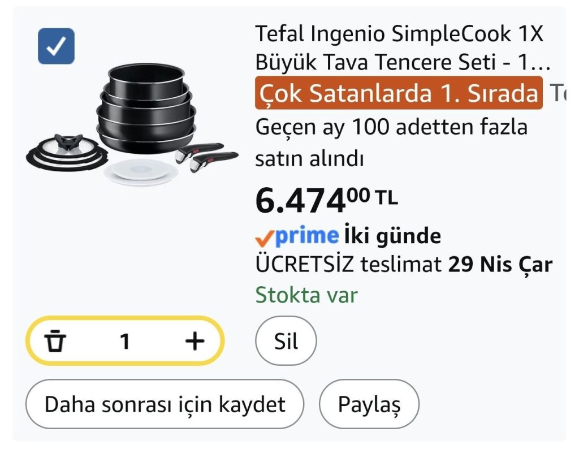Click the 6.474 TL price
Screen dimensions: 579x449
click(x=326, y=200)
